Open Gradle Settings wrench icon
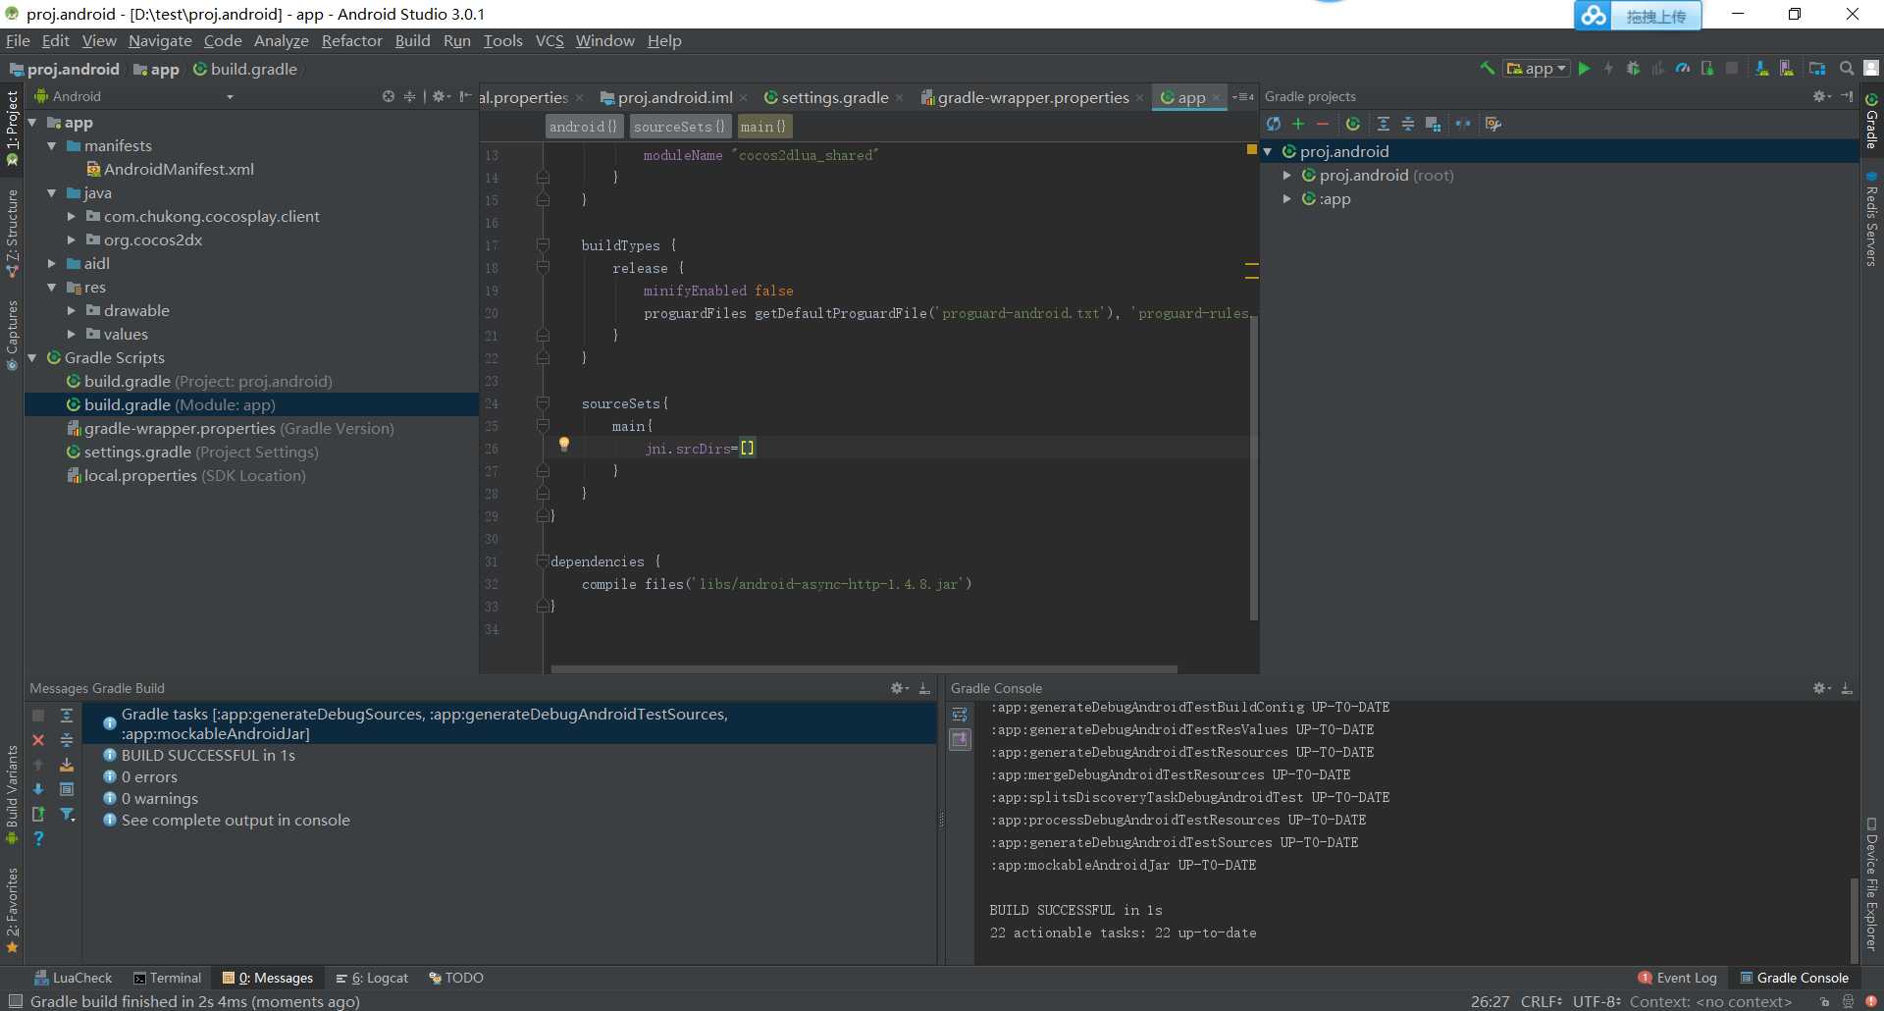 tap(1493, 124)
